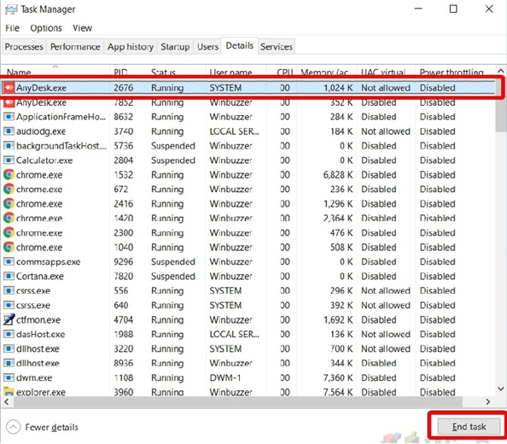Click memory value 1,692 K
Image resolution: width=507 pixels, height=444 pixels.
point(338,320)
